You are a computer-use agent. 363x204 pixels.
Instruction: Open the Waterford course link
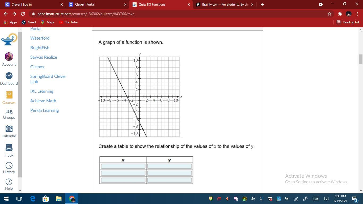click(40, 38)
